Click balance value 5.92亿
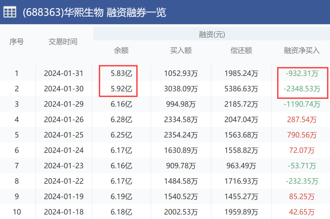Viewport: 330px width, 219px height. [x=121, y=89]
